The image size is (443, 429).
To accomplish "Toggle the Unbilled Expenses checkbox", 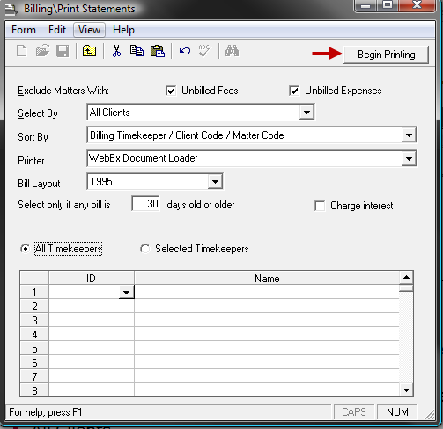I will click(x=294, y=91).
